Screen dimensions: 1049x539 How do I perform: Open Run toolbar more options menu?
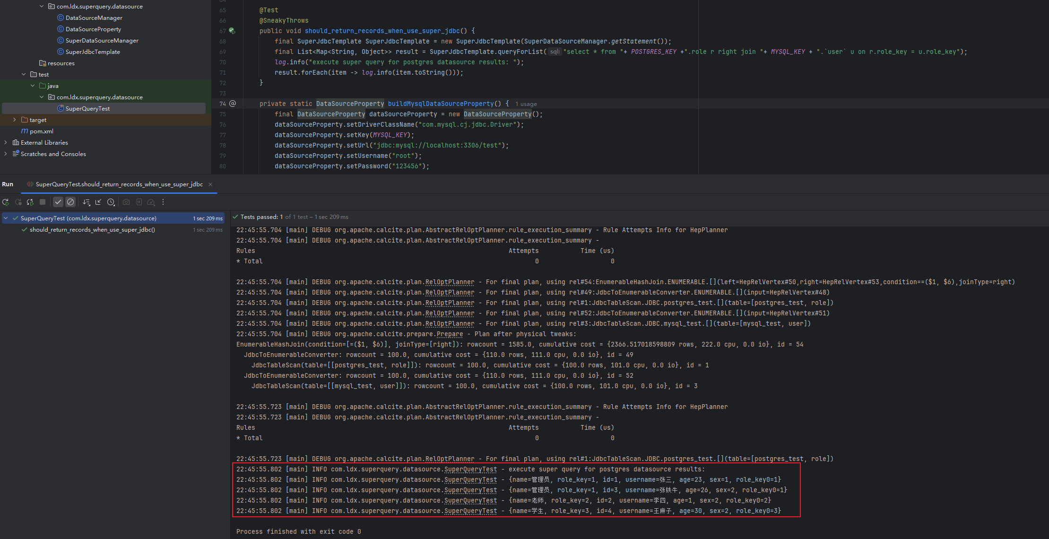[163, 202]
